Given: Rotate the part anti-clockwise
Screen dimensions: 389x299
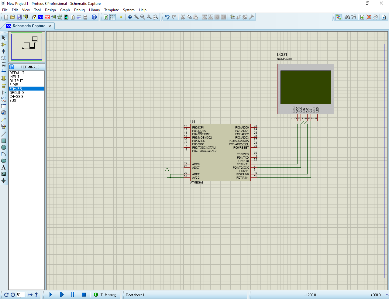Looking at the screenshot, I should 12,295.
